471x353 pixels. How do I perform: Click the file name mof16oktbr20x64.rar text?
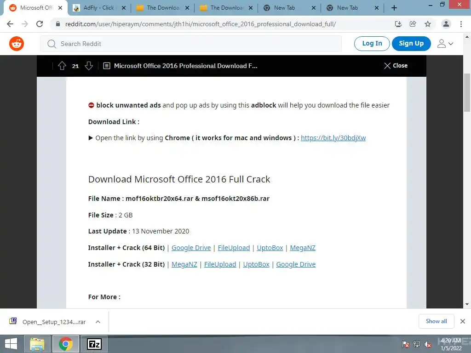pyautogui.click(x=159, y=199)
